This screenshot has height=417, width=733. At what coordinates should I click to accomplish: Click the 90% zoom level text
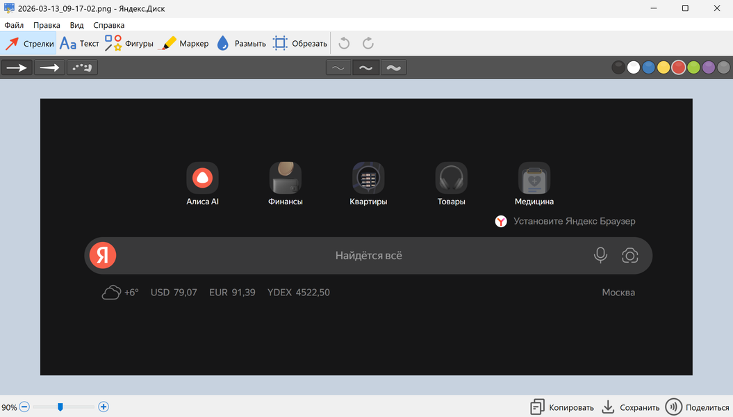(9, 407)
